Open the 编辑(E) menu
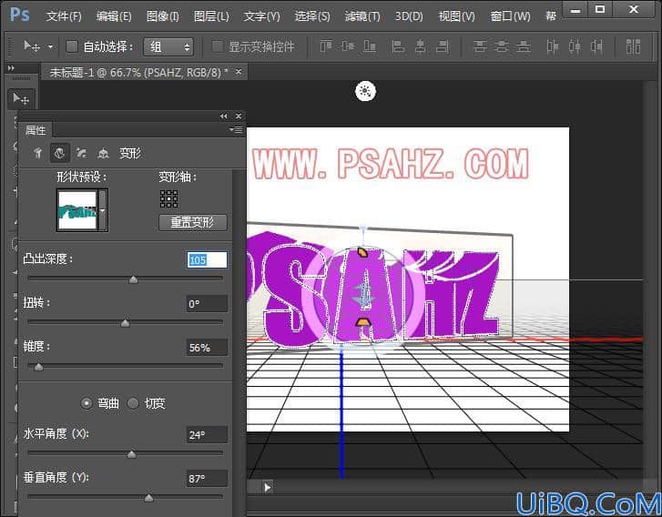662x517 pixels. coord(114,16)
